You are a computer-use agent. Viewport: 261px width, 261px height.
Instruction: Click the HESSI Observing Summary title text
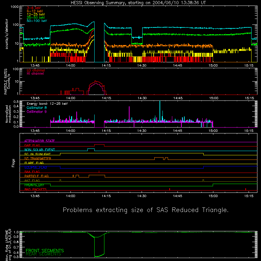[138, 3]
